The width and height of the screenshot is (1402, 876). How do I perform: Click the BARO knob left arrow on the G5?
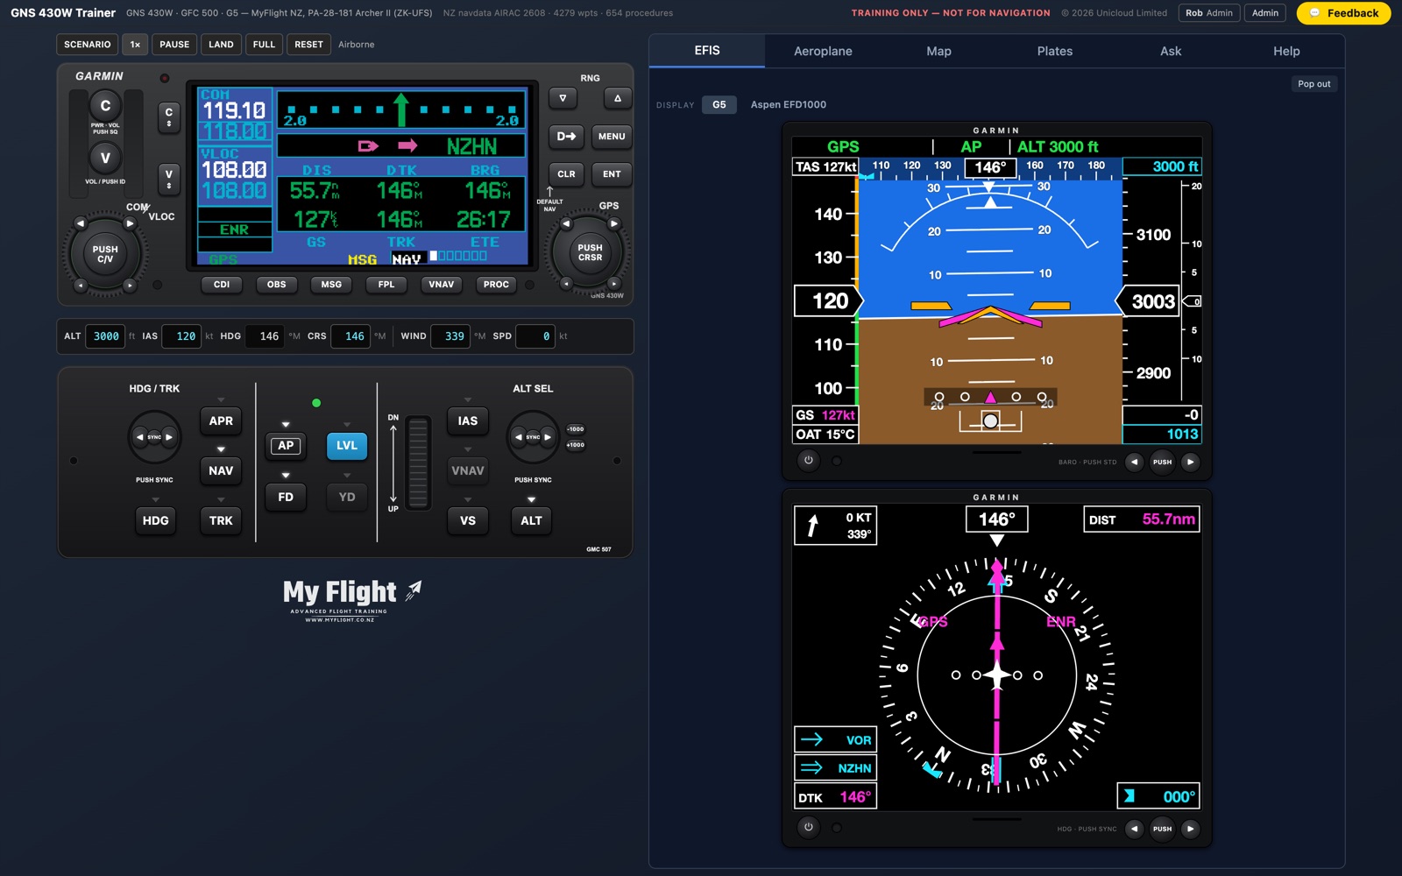[x=1134, y=462]
